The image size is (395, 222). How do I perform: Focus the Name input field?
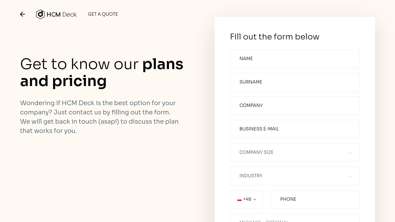[294, 59]
